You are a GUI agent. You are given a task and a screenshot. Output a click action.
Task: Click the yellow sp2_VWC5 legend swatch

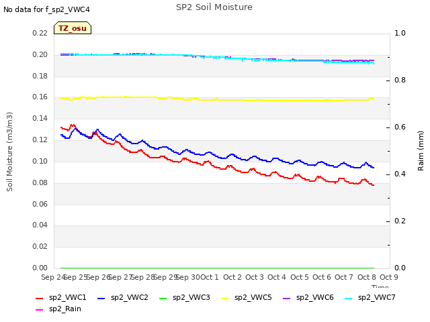[225, 298]
